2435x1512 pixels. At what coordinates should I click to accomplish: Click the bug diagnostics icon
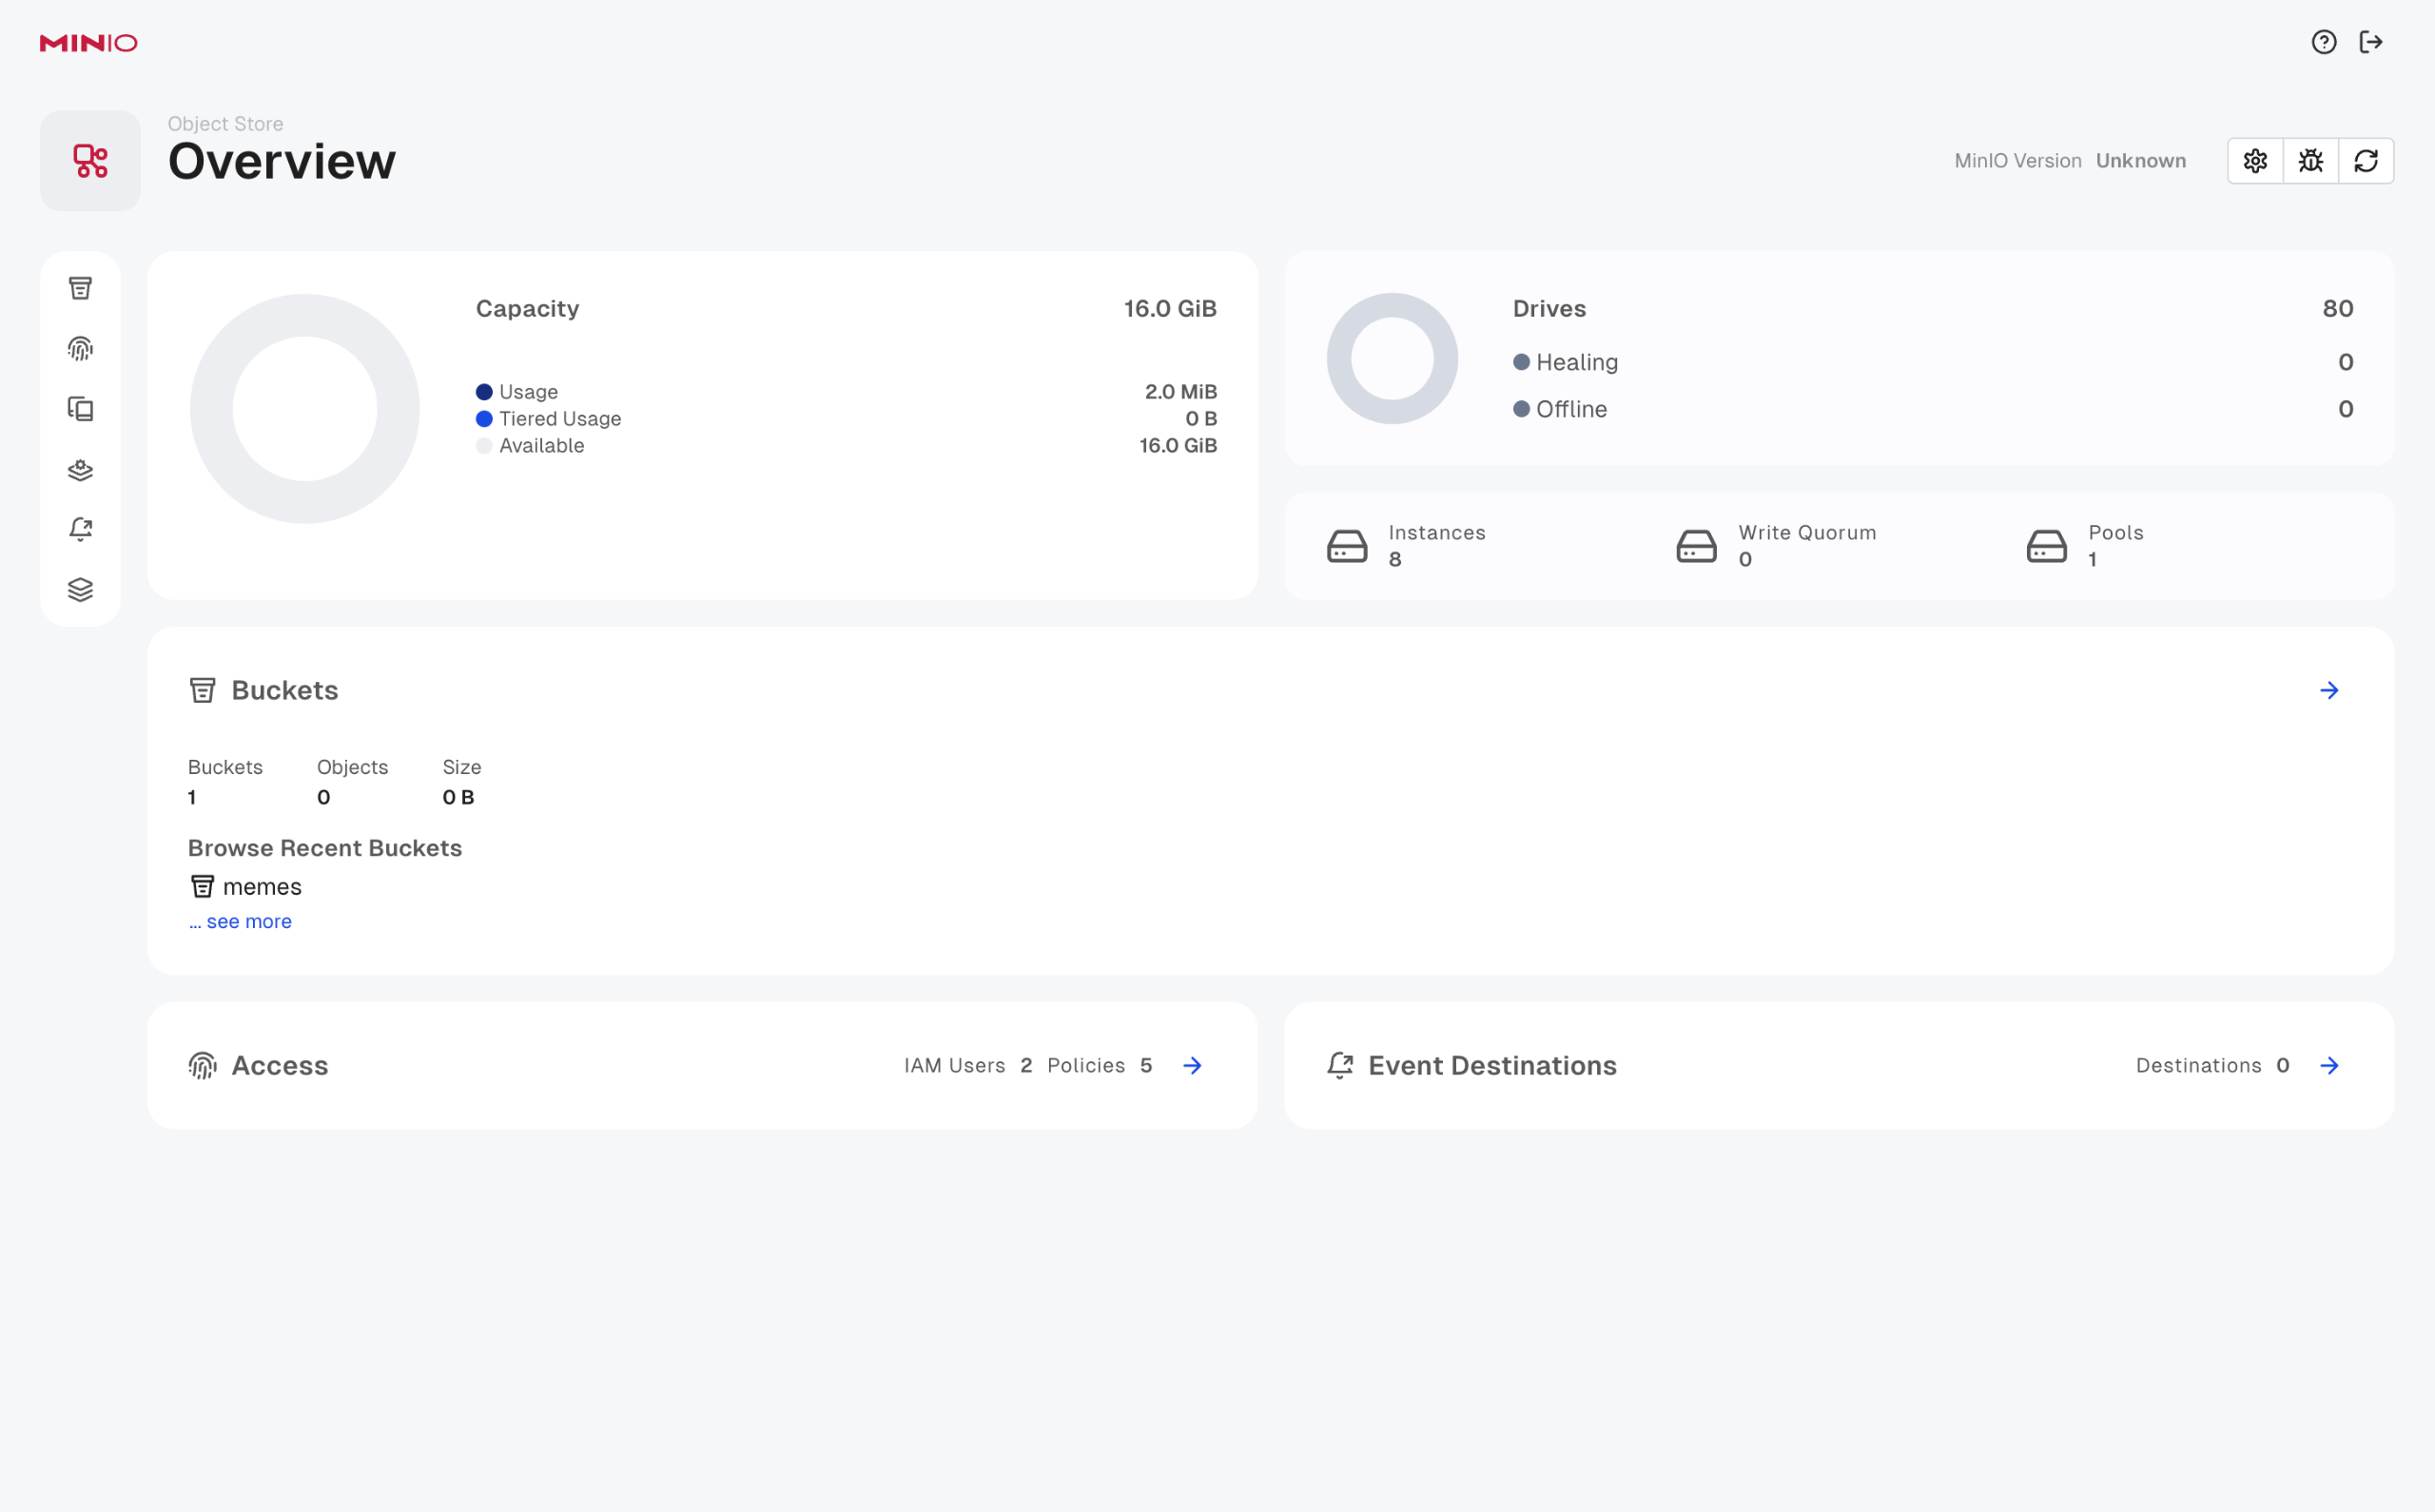pos(2310,161)
